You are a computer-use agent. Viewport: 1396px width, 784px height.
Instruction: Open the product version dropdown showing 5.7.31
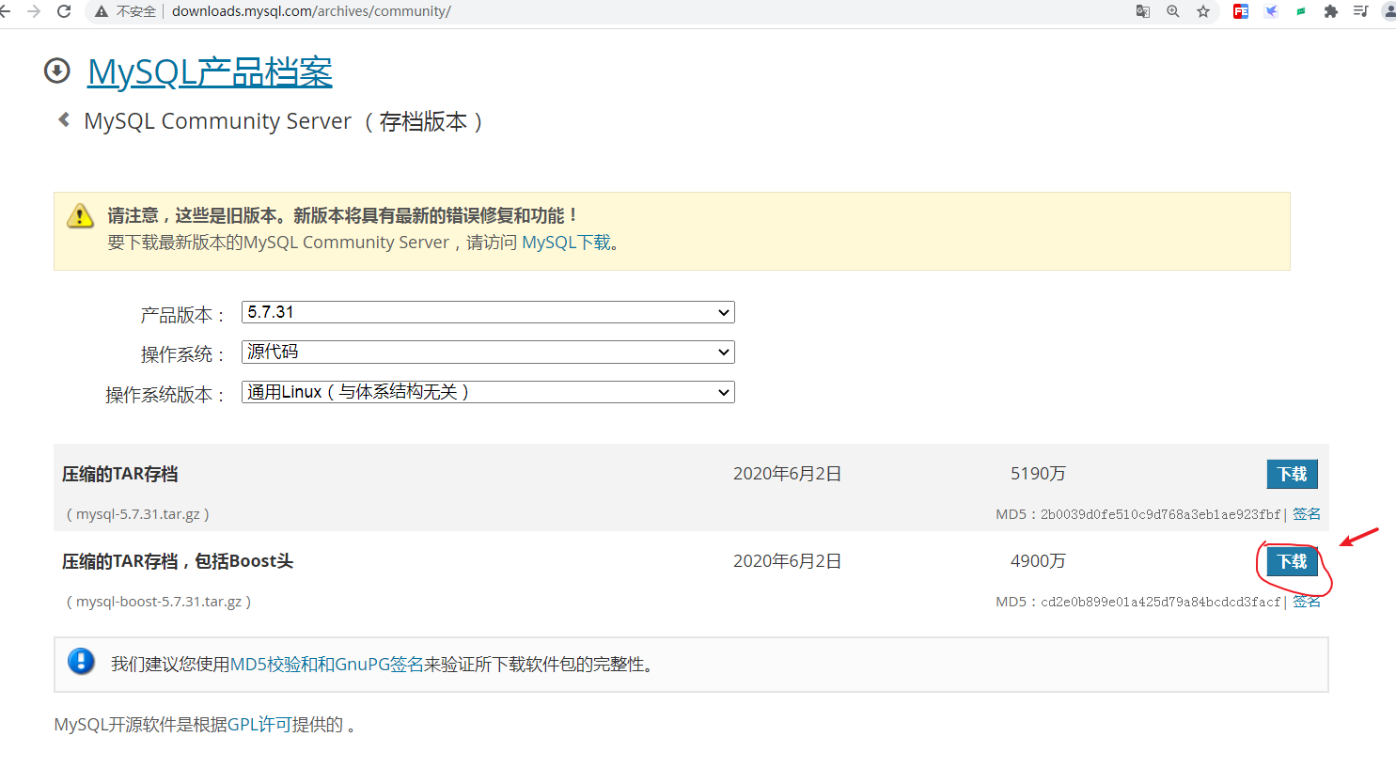(488, 312)
